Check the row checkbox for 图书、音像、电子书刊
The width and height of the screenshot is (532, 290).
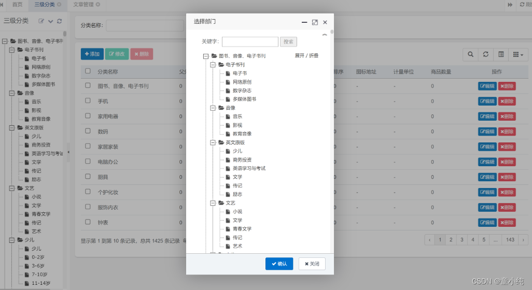point(88,86)
